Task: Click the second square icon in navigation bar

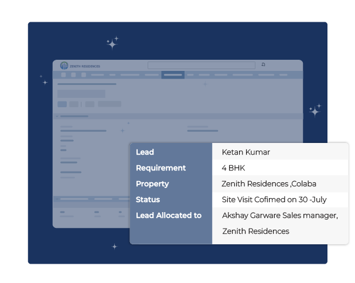Action: point(74,75)
